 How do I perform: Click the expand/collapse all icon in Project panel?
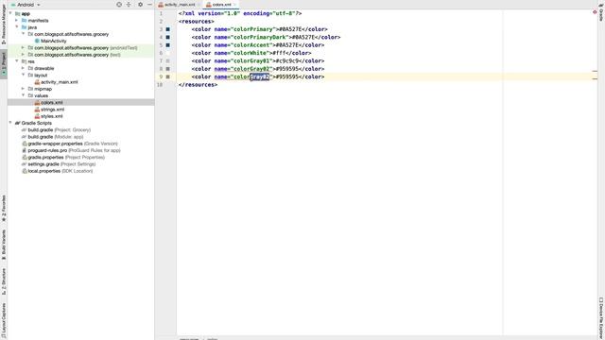pyautogui.click(x=129, y=5)
